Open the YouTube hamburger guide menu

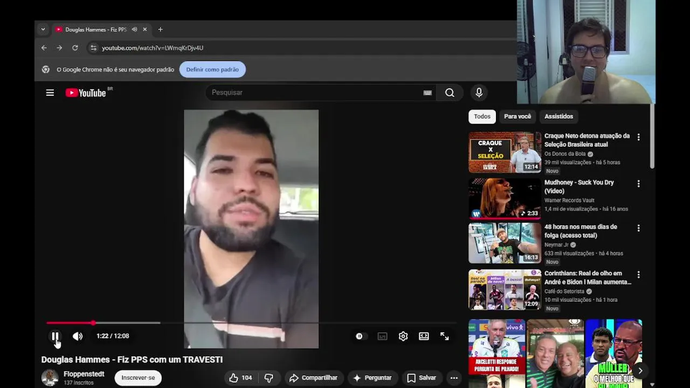coord(50,93)
